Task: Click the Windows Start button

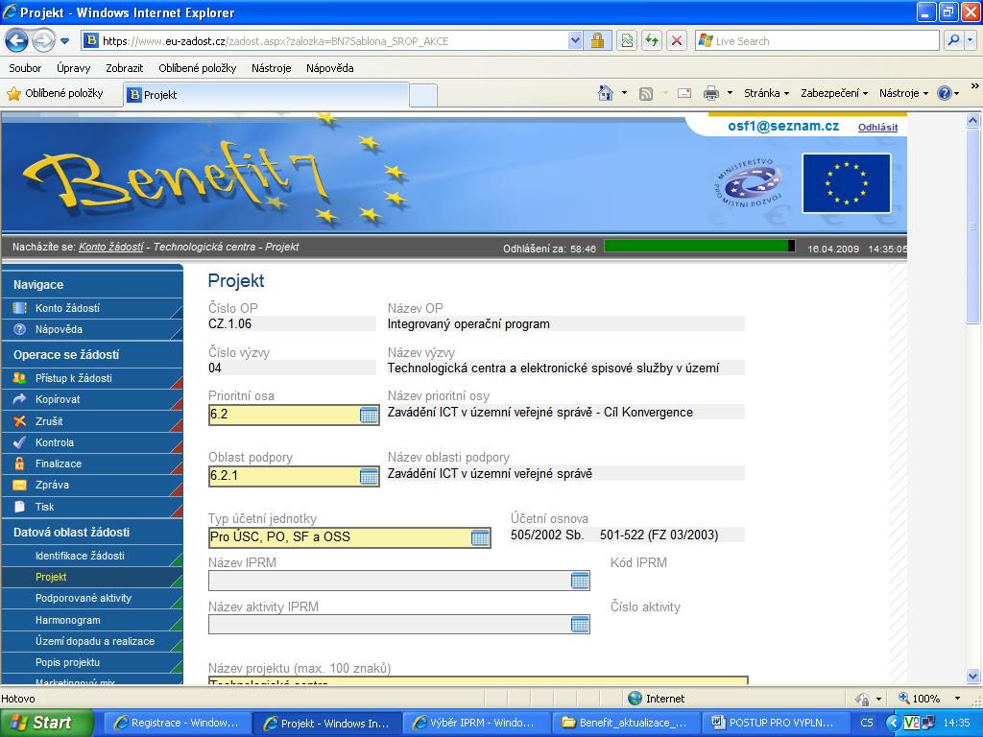Action: point(46,723)
